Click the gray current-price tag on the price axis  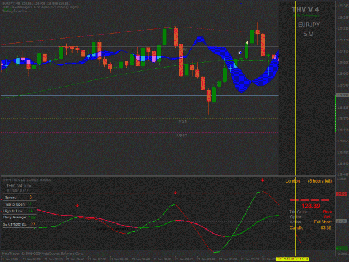[x=342, y=95]
